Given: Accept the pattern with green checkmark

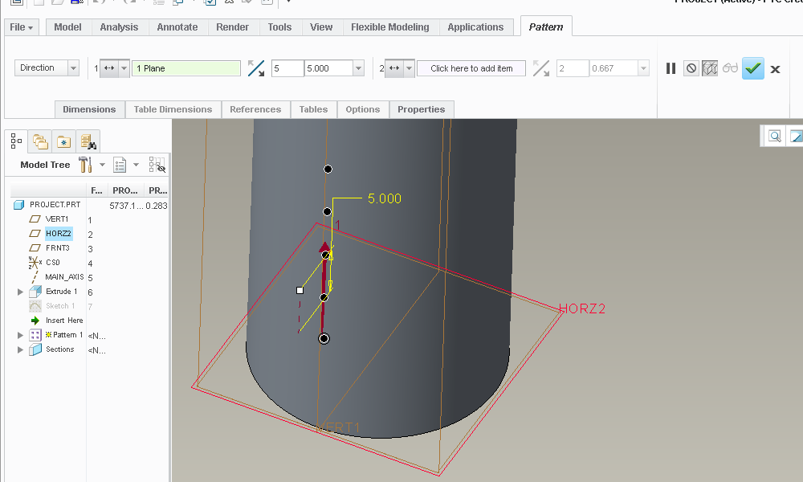Looking at the screenshot, I should point(753,68).
